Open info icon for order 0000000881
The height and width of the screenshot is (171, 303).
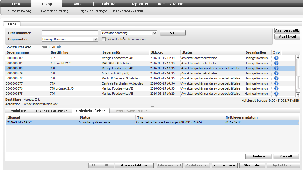pos(276,63)
